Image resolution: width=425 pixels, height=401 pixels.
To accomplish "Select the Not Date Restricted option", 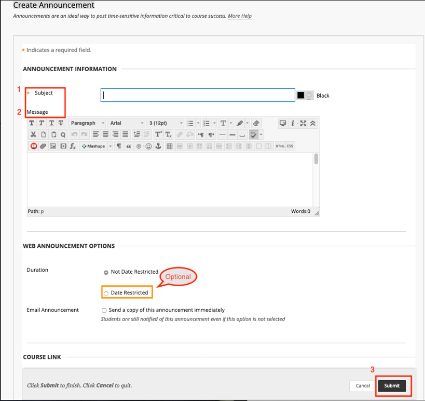I will (106, 272).
